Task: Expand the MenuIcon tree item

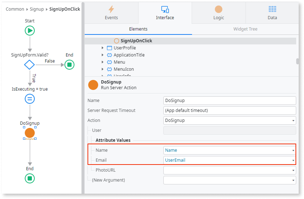Action: tap(102, 69)
